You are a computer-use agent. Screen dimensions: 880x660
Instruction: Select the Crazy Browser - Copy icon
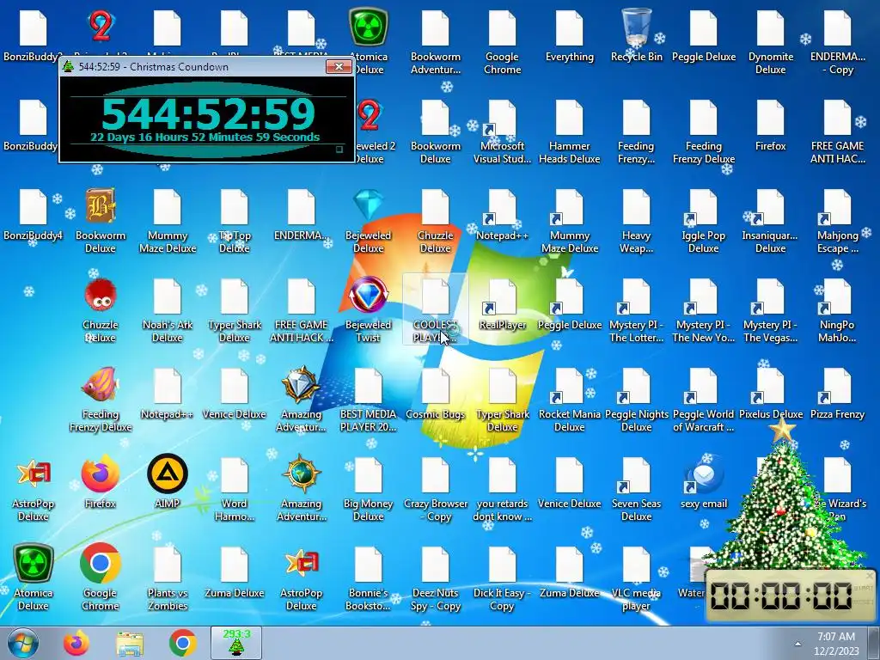[436, 489]
